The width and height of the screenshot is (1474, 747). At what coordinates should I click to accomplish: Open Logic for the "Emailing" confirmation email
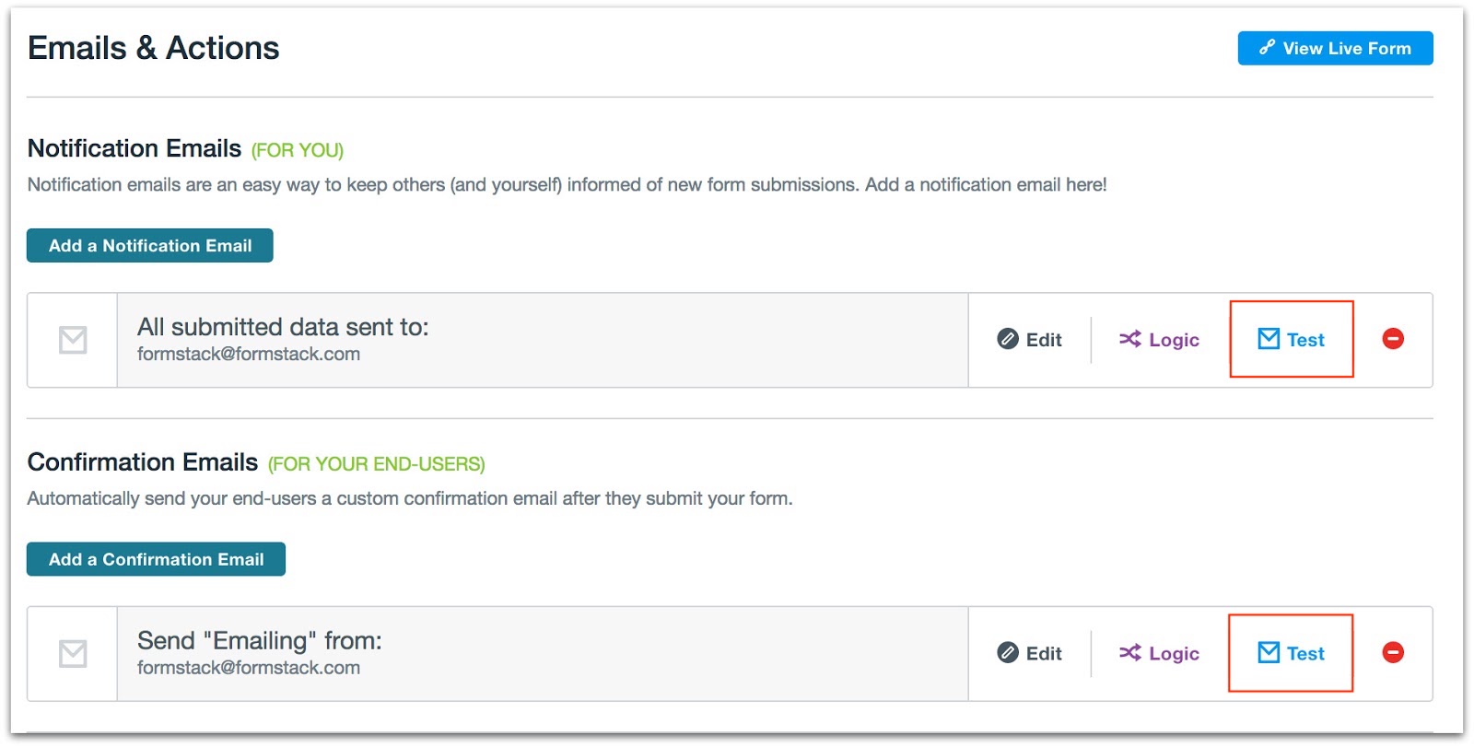tap(1159, 653)
